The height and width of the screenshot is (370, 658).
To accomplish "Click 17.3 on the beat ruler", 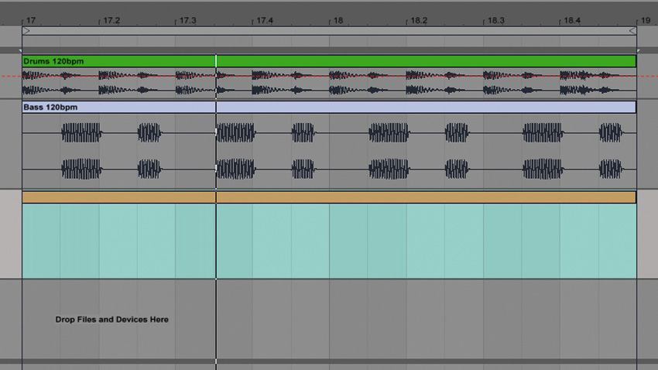I will 188,20.
